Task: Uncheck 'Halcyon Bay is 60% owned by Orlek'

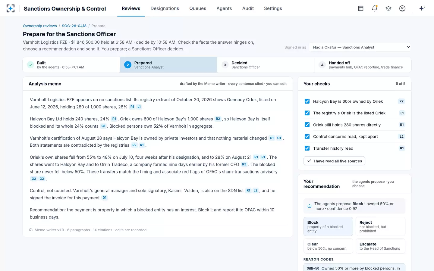Action: coord(307,101)
